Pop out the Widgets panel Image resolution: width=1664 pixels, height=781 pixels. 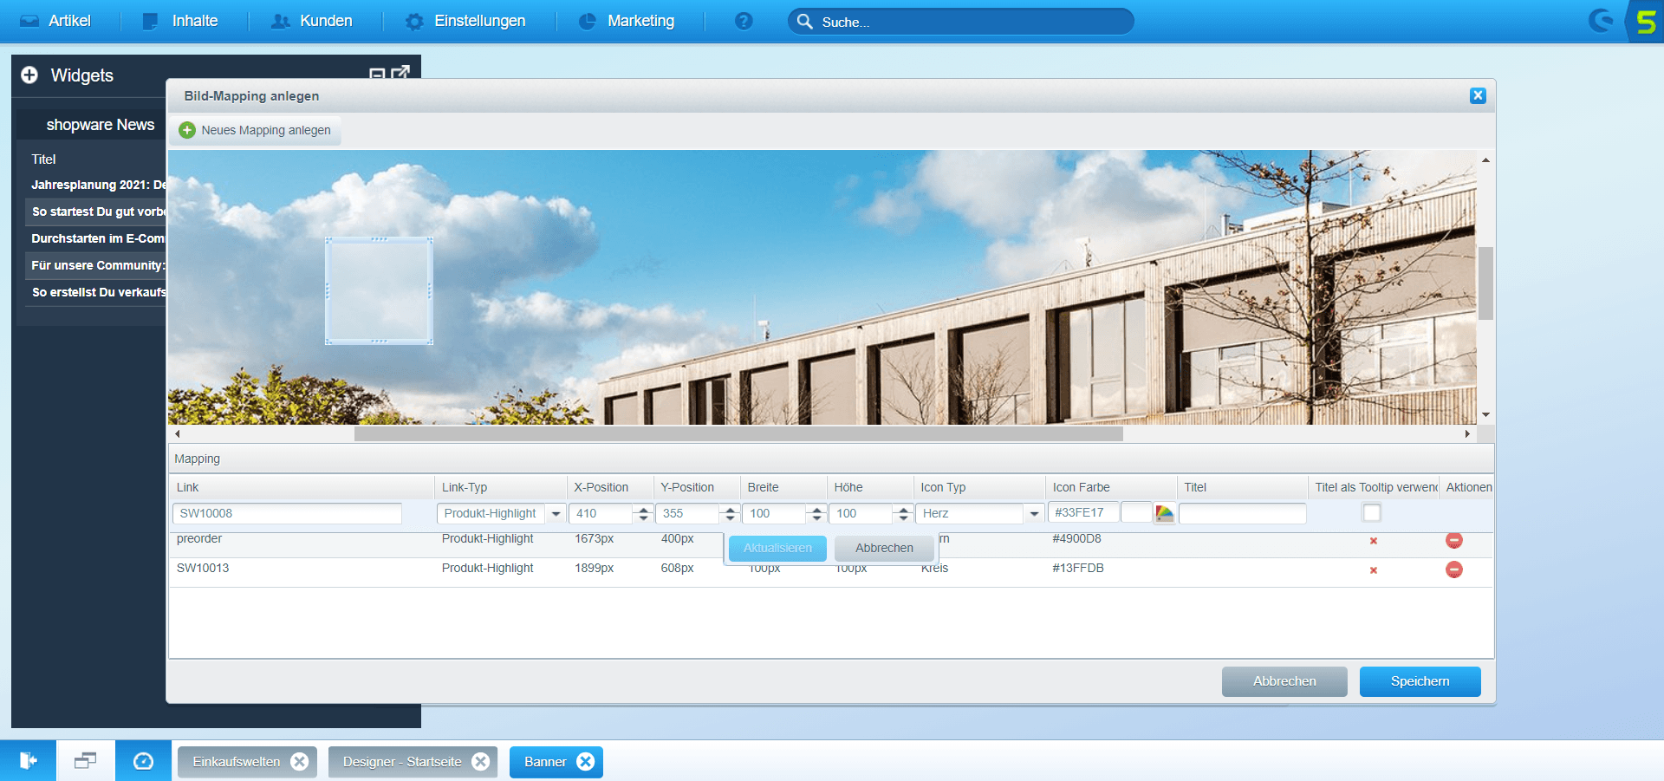pyautogui.click(x=400, y=74)
